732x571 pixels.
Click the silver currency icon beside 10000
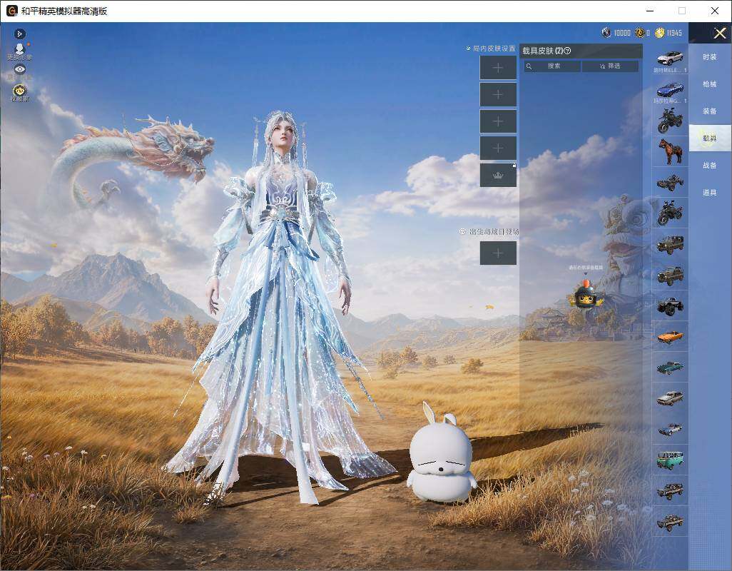pyautogui.click(x=606, y=33)
